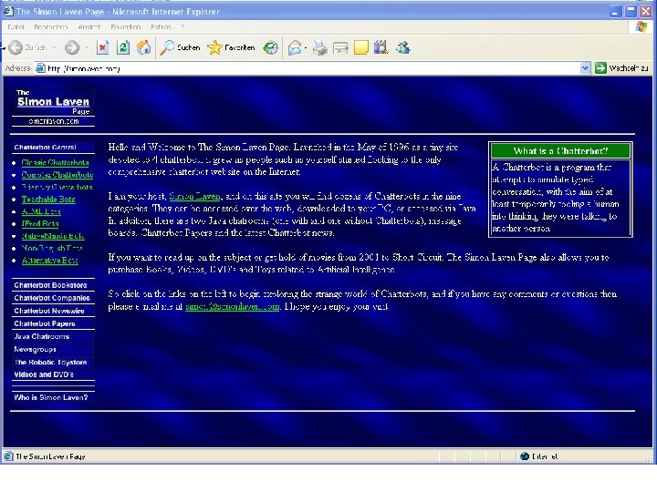The width and height of the screenshot is (657, 492).
Task: Open the browsing history clock icon
Action: coord(270,47)
